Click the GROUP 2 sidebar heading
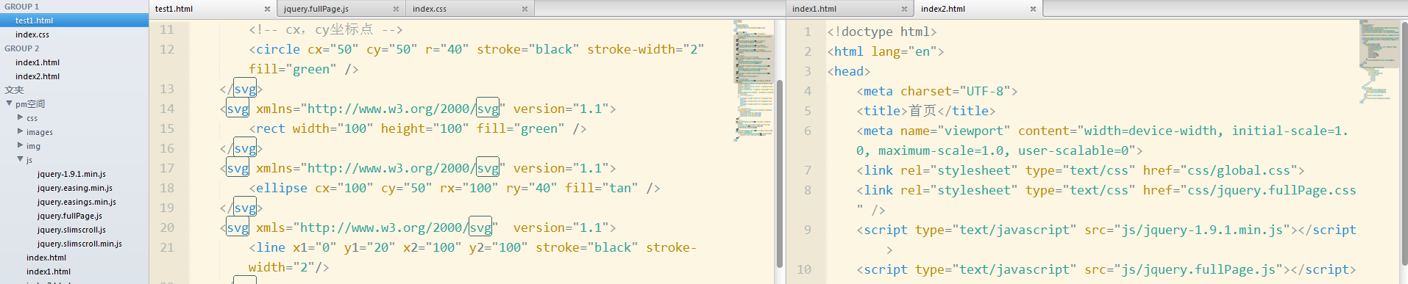This screenshot has width=1408, height=284. pyautogui.click(x=22, y=48)
